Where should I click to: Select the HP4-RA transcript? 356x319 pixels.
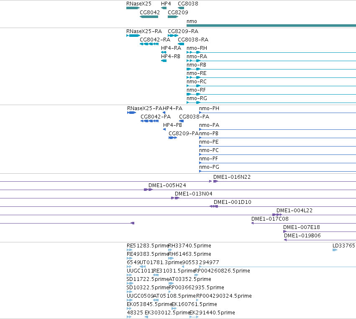pyautogui.click(x=164, y=52)
